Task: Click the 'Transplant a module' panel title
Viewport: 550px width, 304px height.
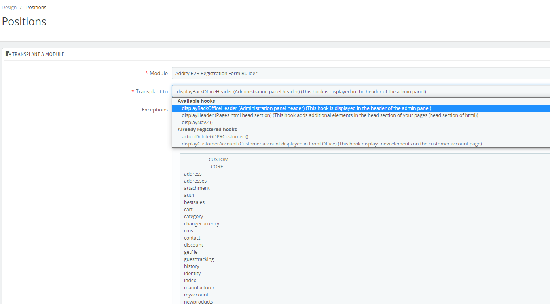Action: (38, 54)
